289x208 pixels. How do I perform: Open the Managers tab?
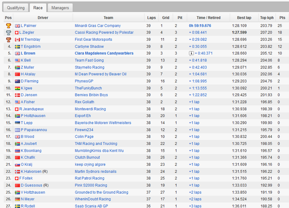[x=60, y=8]
